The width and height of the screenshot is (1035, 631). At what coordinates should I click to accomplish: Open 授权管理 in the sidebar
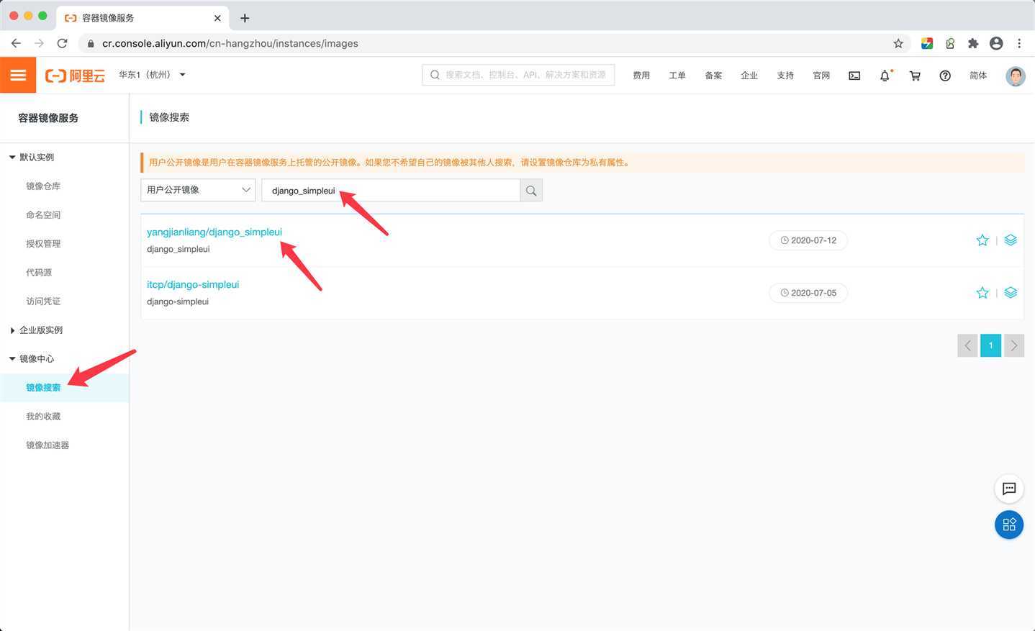[43, 243]
